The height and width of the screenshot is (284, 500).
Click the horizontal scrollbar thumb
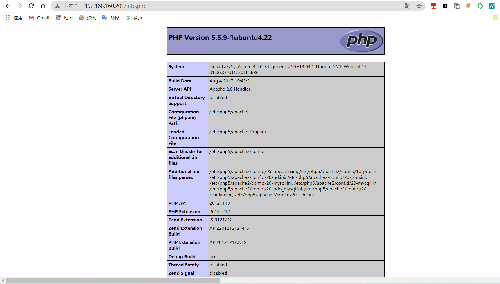(113, 280)
